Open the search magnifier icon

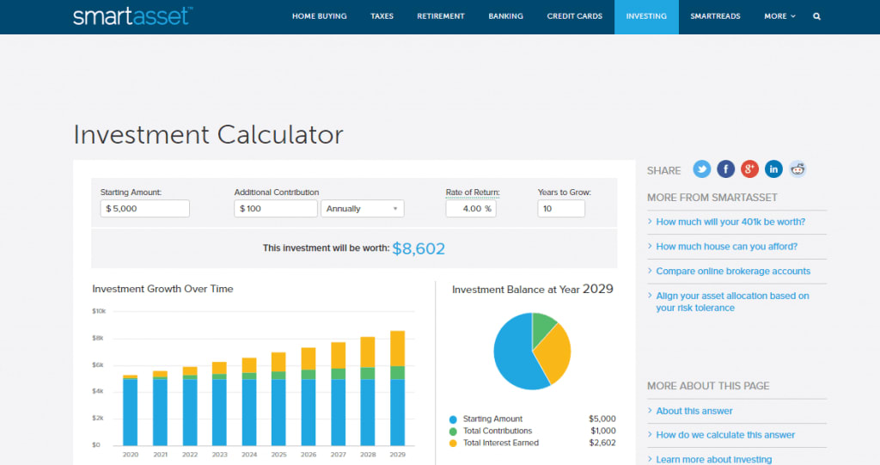pos(816,16)
